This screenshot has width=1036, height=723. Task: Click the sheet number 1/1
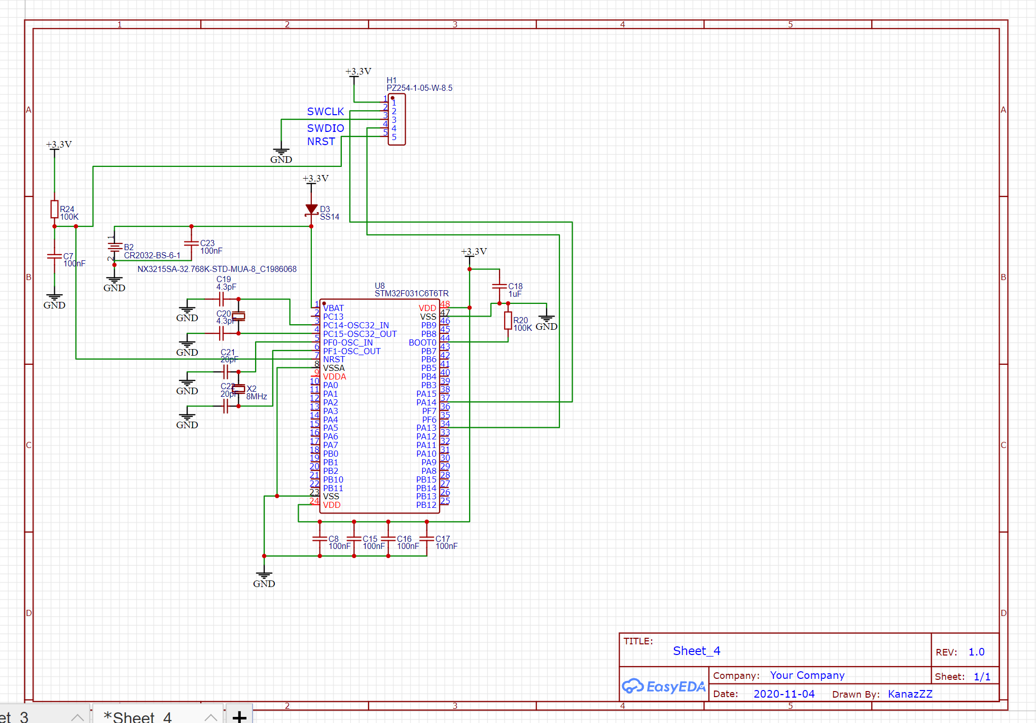982,677
